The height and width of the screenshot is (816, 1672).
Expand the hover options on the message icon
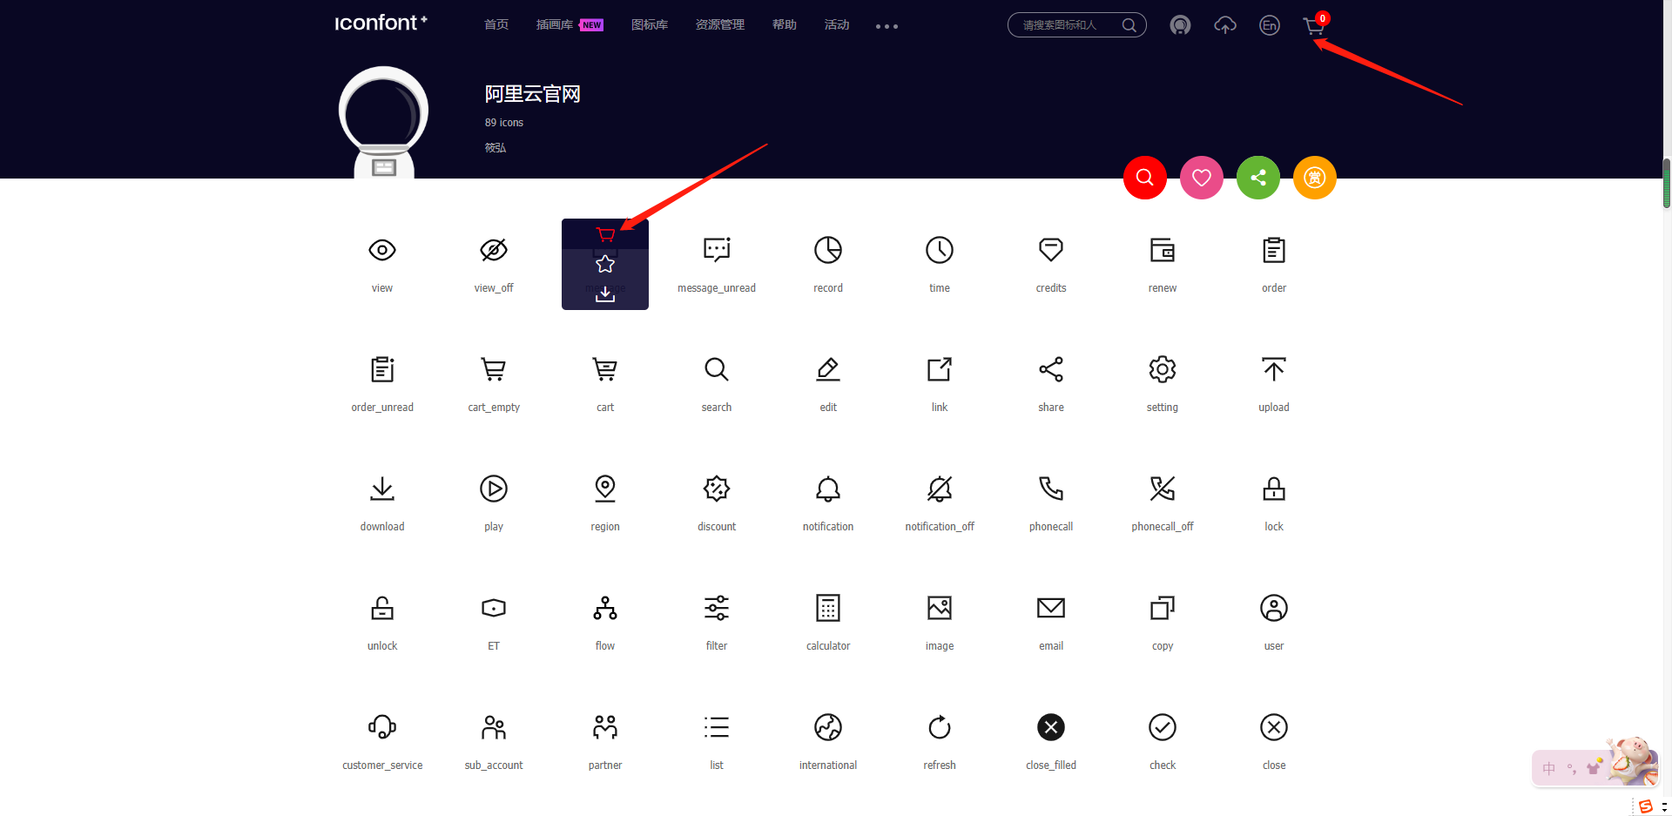coord(604,264)
